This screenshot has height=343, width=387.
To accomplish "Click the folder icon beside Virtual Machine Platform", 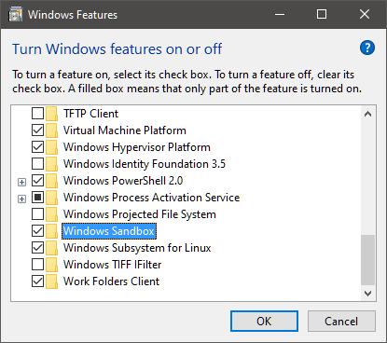I will point(51,130).
